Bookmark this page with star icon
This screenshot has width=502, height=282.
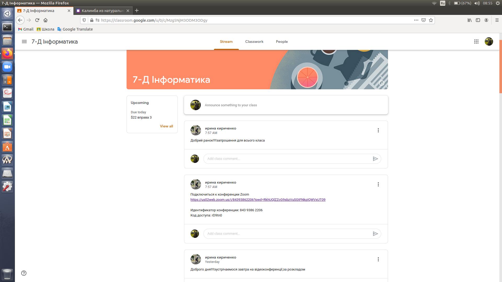pos(431,20)
